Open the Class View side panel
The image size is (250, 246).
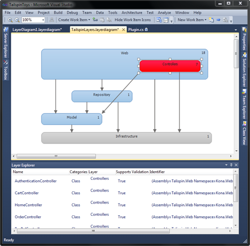pos(244,133)
